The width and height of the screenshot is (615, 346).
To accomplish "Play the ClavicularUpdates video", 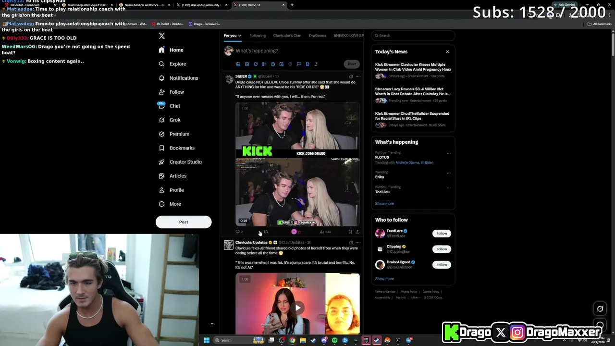I will tap(298, 308).
